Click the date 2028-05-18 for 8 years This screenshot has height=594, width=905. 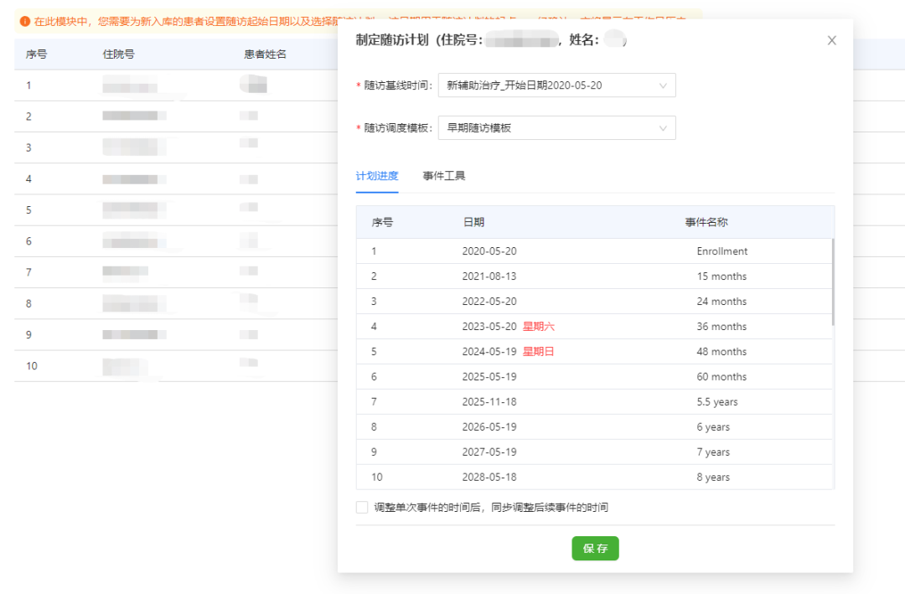pyautogui.click(x=489, y=478)
